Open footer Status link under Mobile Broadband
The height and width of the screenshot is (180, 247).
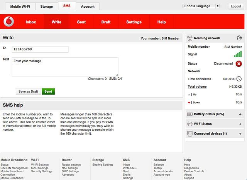[4, 165]
